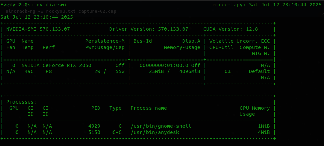Click the process path '/usr/bin/gnome-shell'
The width and height of the screenshot is (324, 146).
tap(161, 126)
